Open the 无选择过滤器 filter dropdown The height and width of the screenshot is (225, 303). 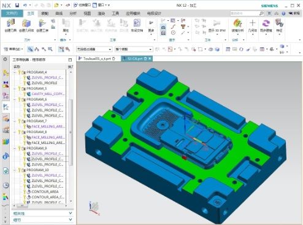94,49
